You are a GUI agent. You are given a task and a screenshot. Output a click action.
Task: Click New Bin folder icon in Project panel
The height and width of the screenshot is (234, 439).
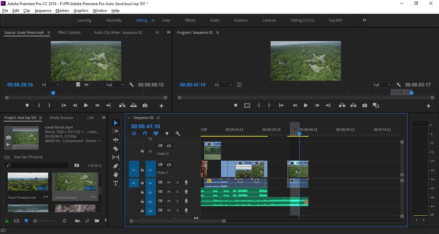97,221
